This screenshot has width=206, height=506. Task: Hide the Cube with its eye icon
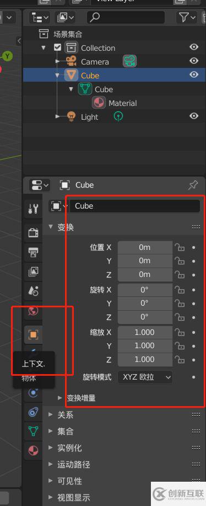tap(194, 74)
